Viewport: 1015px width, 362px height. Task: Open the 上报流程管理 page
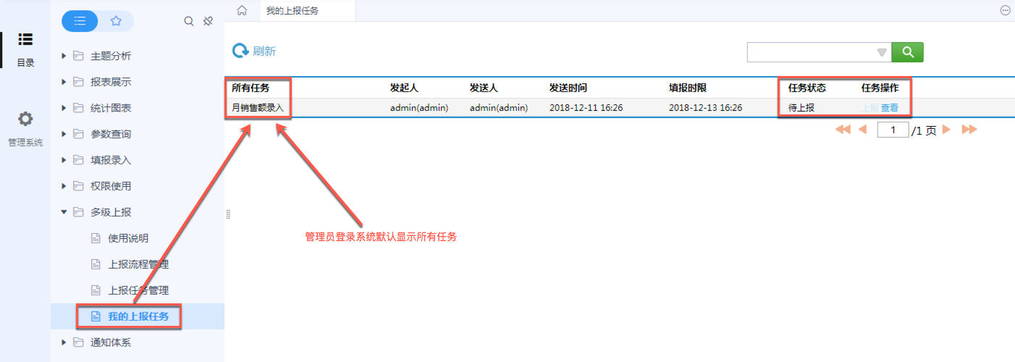click(138, 264)
